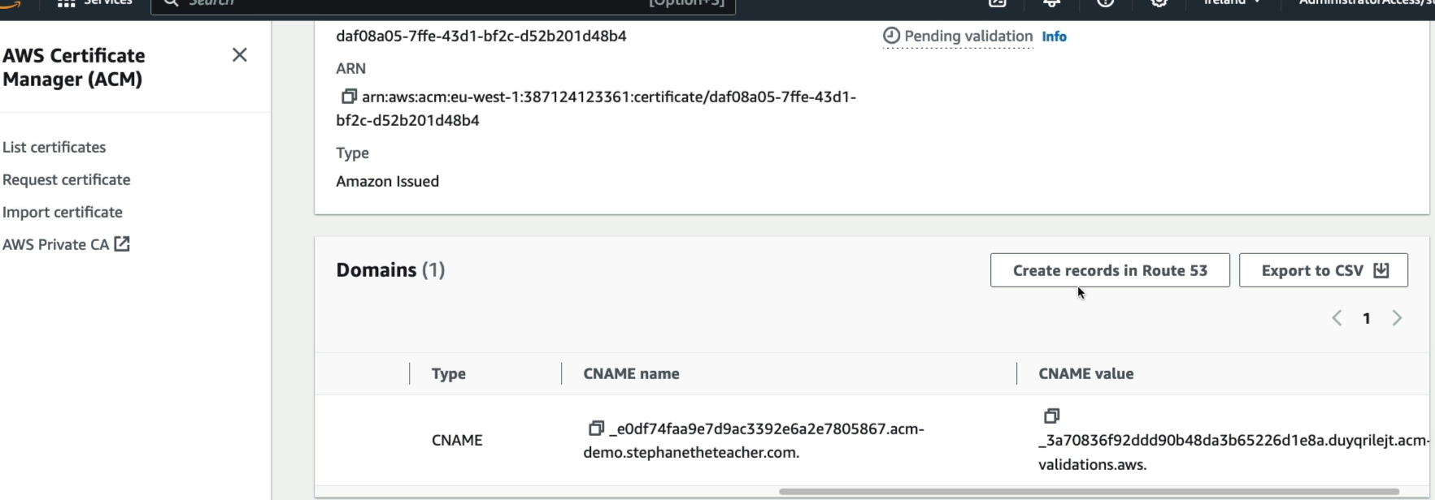This screenshot has width=1435, height=500.
Task: Open the settings gear in header
Action: (1159, 2)
